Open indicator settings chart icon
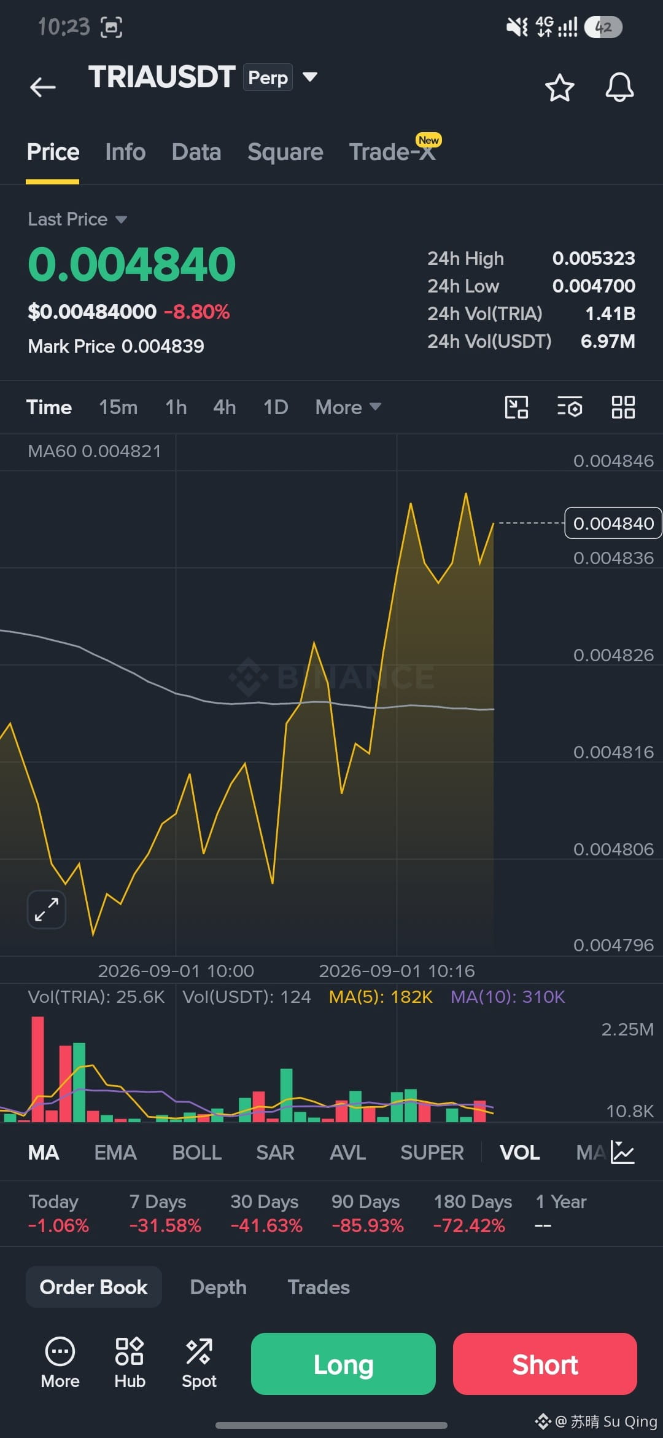 coord(622,1152)
